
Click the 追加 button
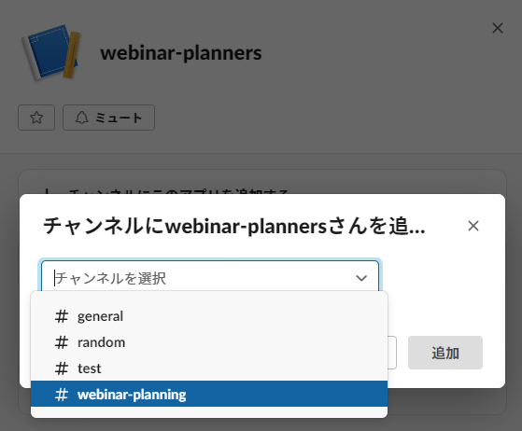(445, 353)
